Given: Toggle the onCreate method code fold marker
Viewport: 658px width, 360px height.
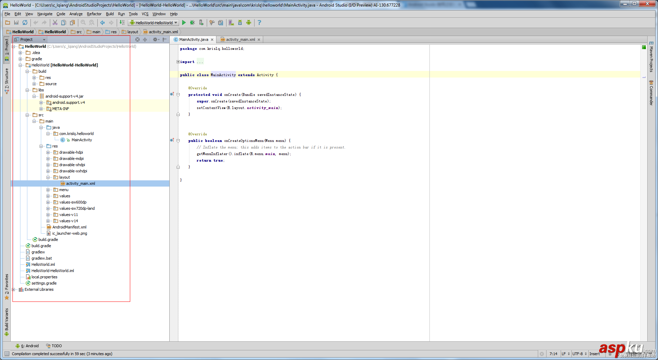Looking at the screenshot, I should tap(178, 94).
